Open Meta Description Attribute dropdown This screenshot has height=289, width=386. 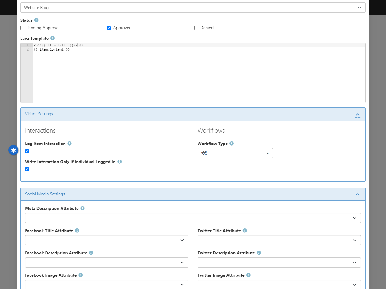(x=193, y=218)
